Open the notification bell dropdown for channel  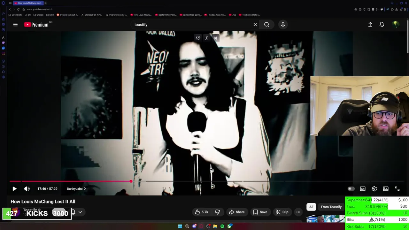(x=76, y=212)
